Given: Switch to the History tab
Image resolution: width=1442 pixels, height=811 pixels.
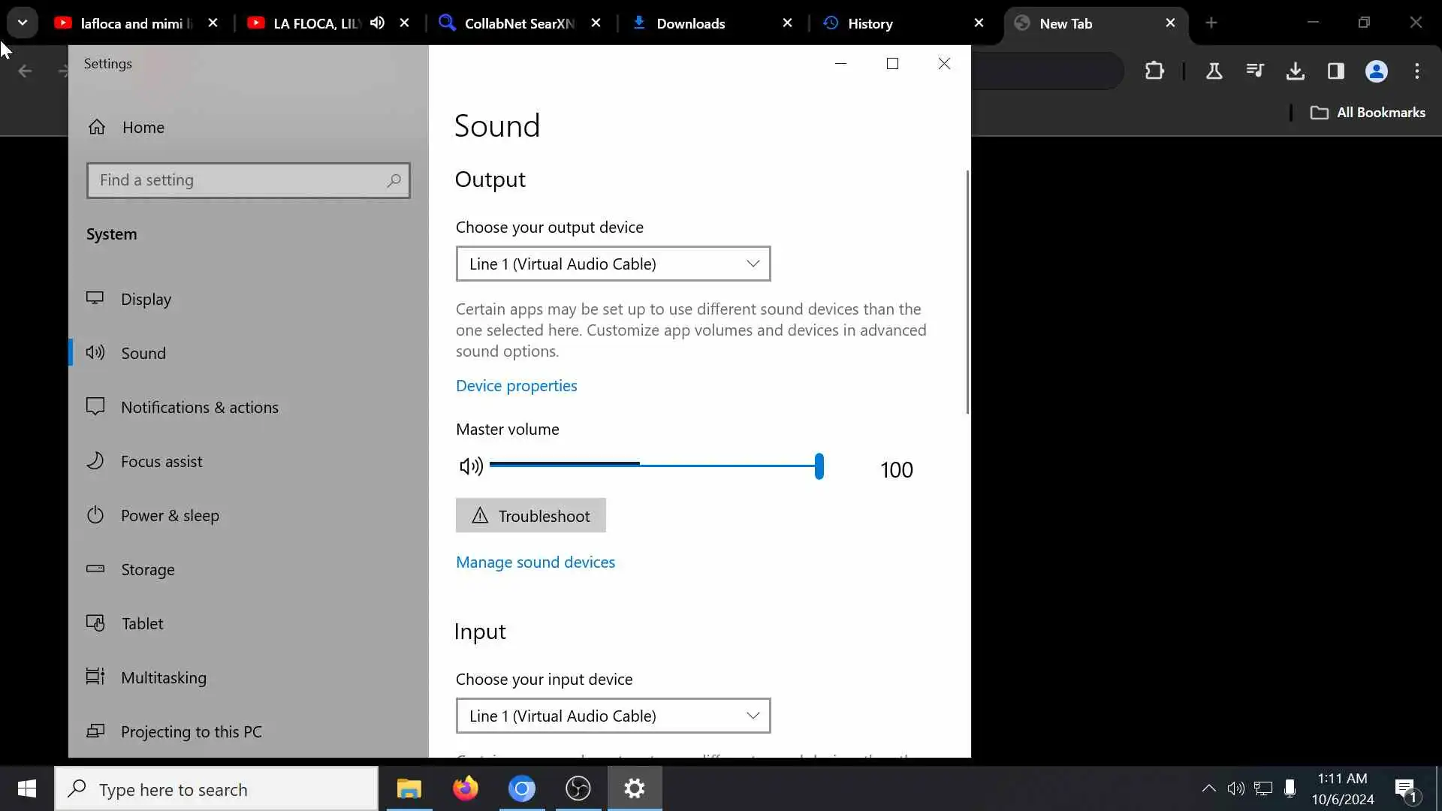Looking at the screenshot, I should click(x=870, y=23).
